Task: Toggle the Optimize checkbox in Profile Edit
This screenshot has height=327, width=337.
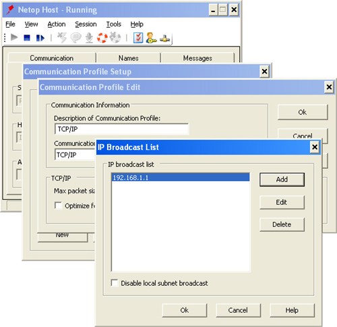Action: 58,205
